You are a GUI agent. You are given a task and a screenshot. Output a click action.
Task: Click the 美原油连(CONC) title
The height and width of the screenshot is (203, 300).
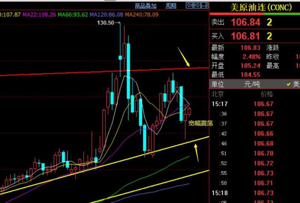[x=261, y=7]
